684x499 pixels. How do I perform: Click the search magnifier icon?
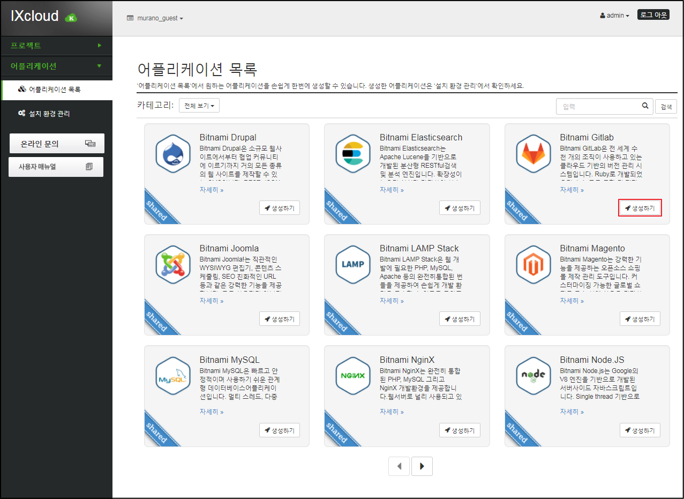(645, 106)
